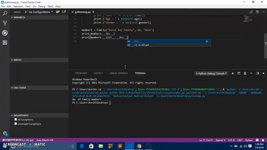267x150 pixels.
Task: Change file encoding UTF-8 in status bar
Action: coord(231,140)
